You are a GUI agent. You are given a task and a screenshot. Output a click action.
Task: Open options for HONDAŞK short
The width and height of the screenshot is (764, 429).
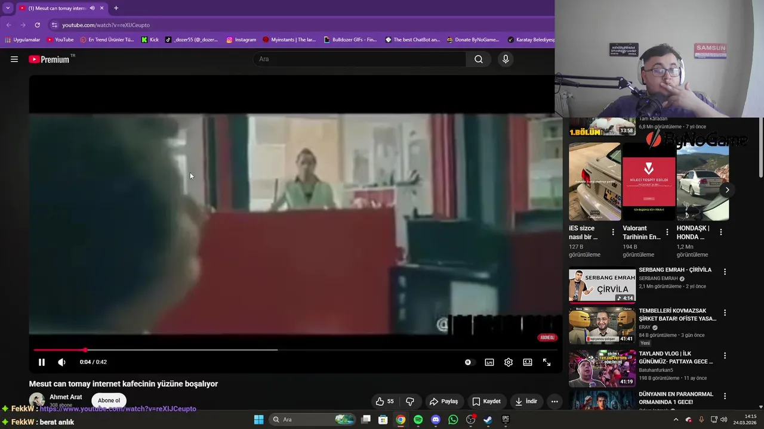[x=721, y=232]
